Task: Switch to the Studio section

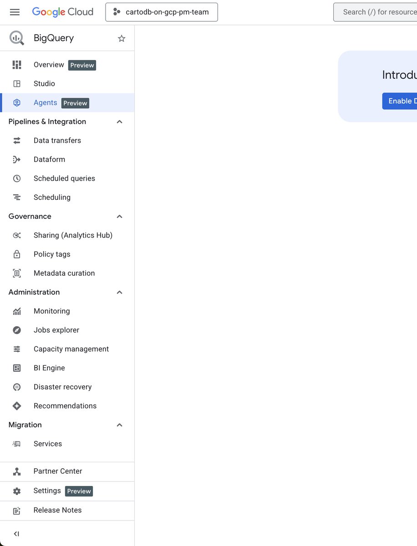Action: pos(44,84)
